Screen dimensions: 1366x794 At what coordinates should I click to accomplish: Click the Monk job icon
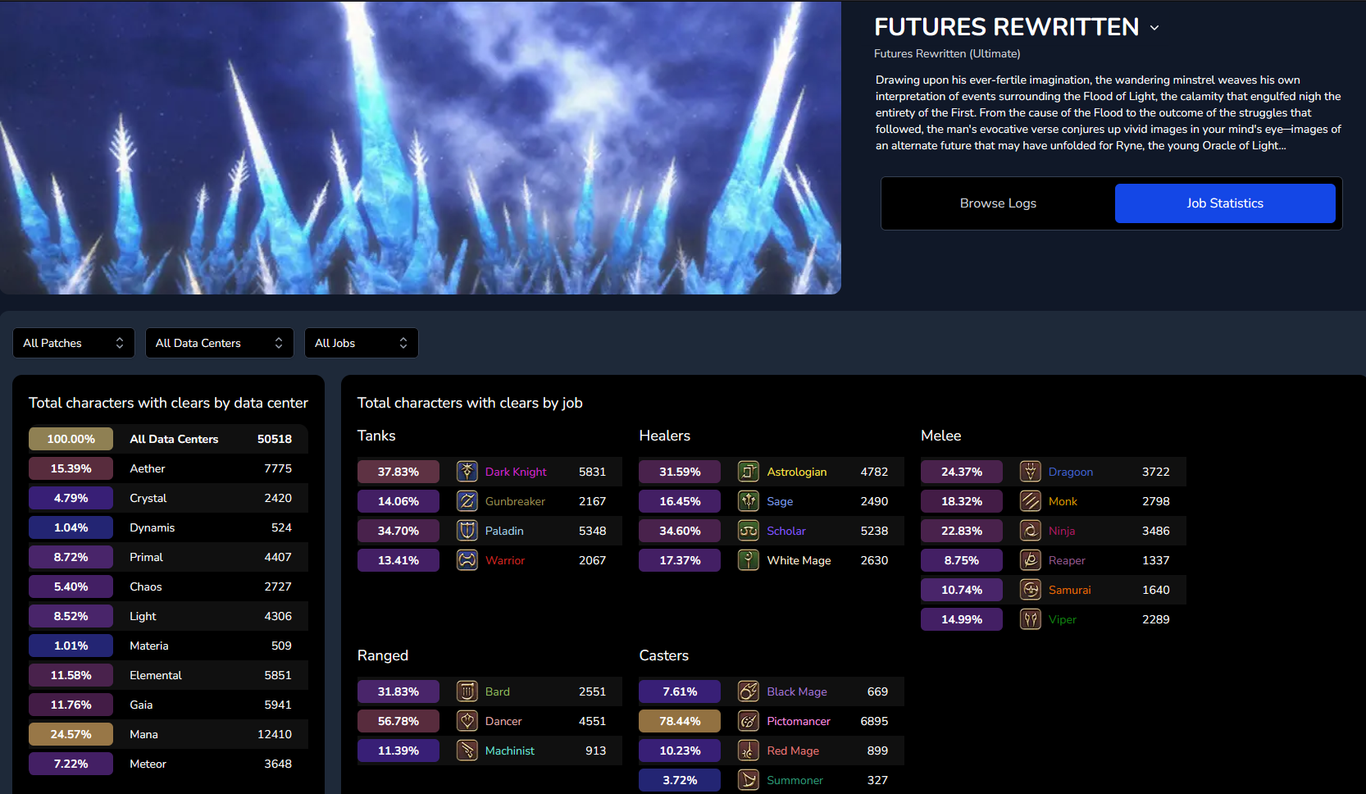tap(1031, 501)
